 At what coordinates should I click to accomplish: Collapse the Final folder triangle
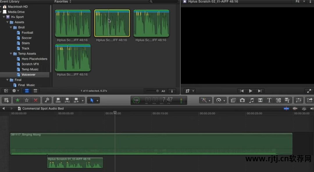click(7, 80)
